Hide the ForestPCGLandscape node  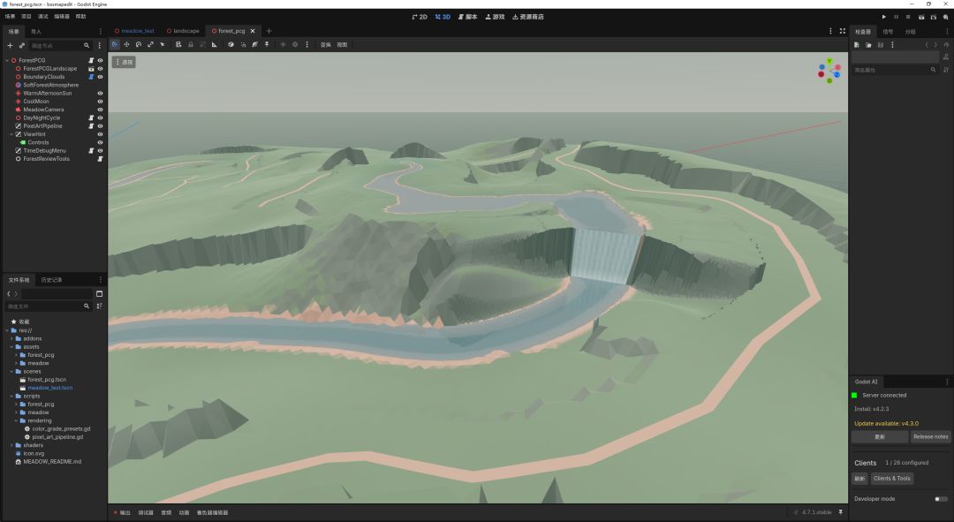point(101,69)
